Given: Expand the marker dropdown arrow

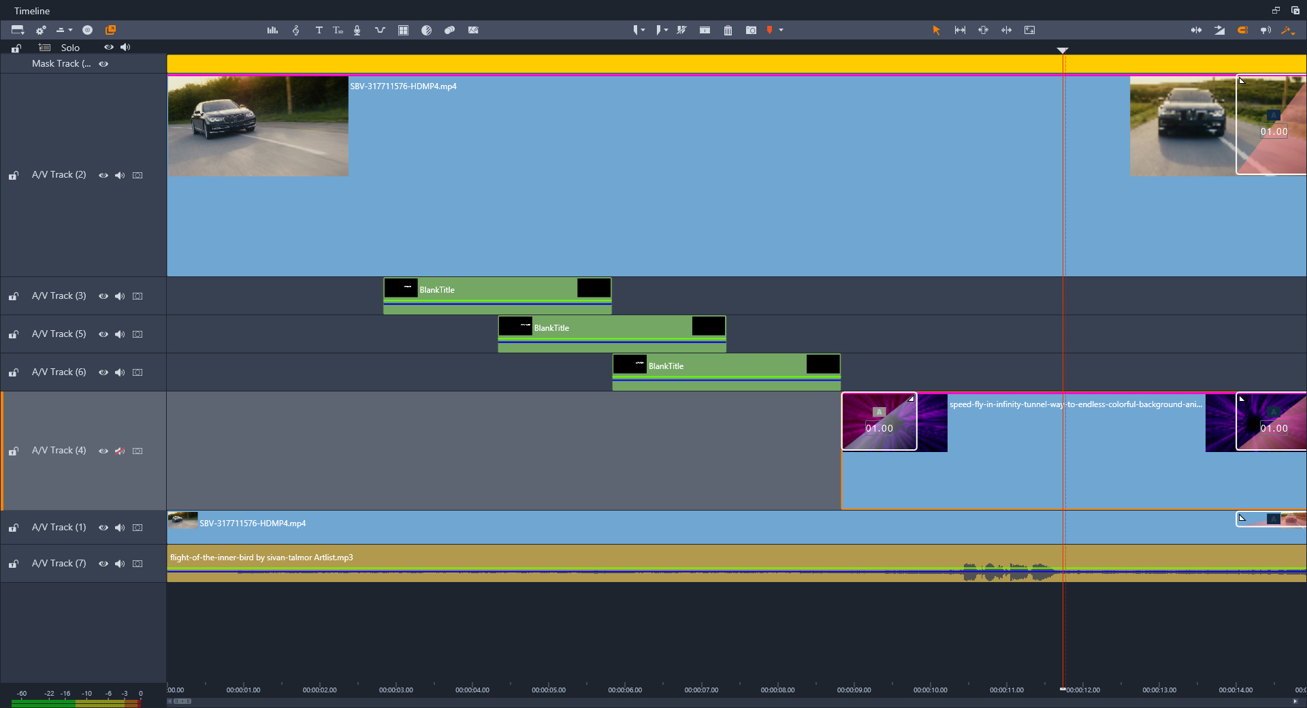Looking at the screenshot, I should [x=781, y=30].
